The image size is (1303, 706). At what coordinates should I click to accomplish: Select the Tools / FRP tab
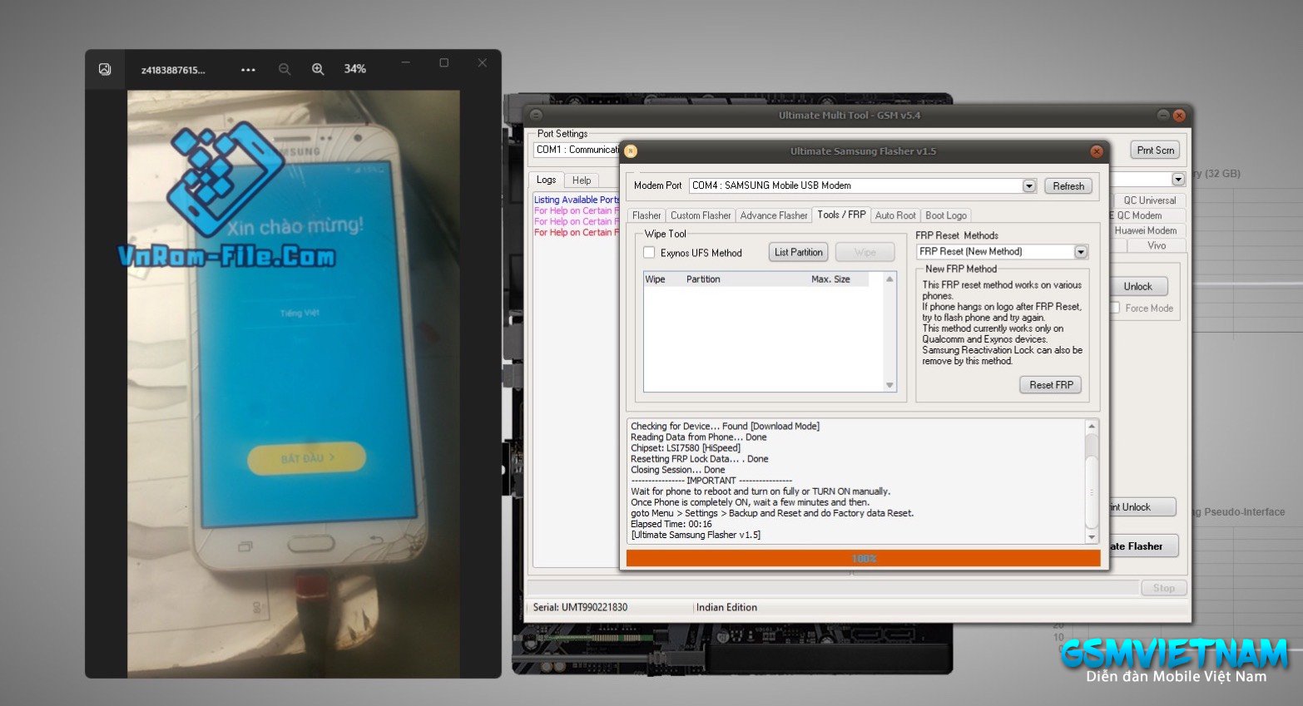841,215
